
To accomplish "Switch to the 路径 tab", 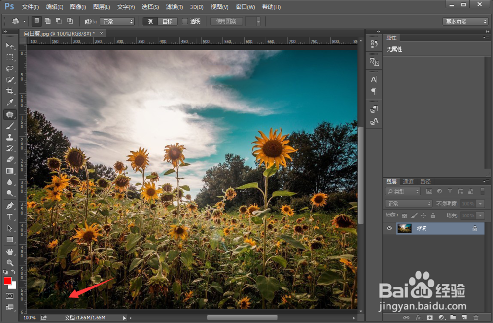I will click(425, 182).
